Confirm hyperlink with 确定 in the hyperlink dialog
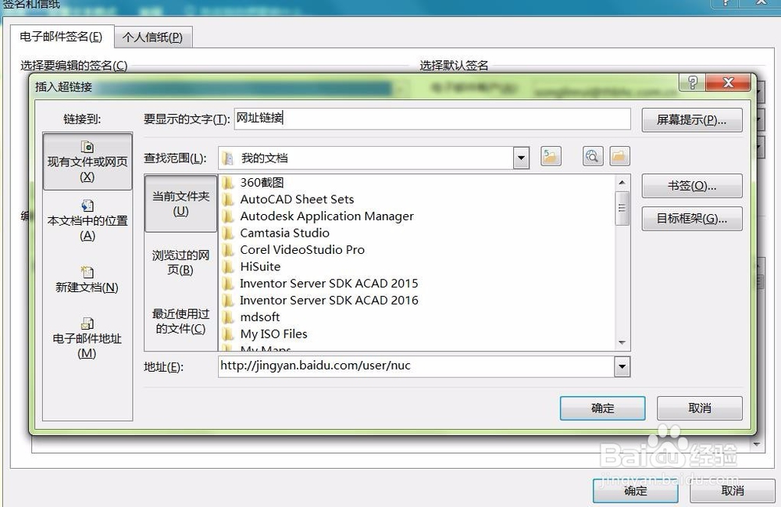 point(603,408)
